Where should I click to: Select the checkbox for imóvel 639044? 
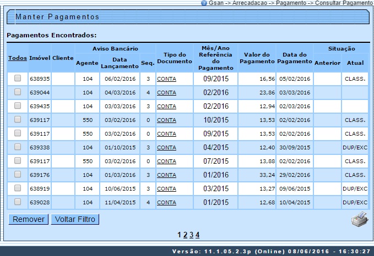pyautogui.click(x=18, y=92)
